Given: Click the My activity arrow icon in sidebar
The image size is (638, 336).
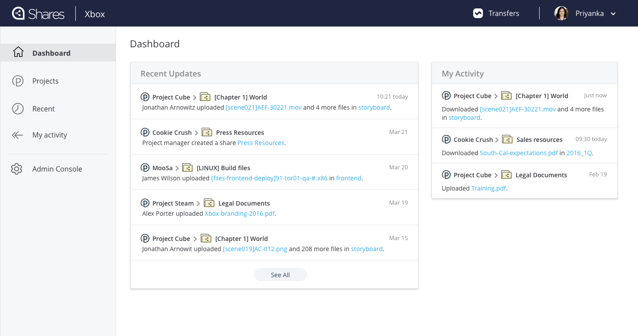Looking at the screenshot, I should coord(18,135).
